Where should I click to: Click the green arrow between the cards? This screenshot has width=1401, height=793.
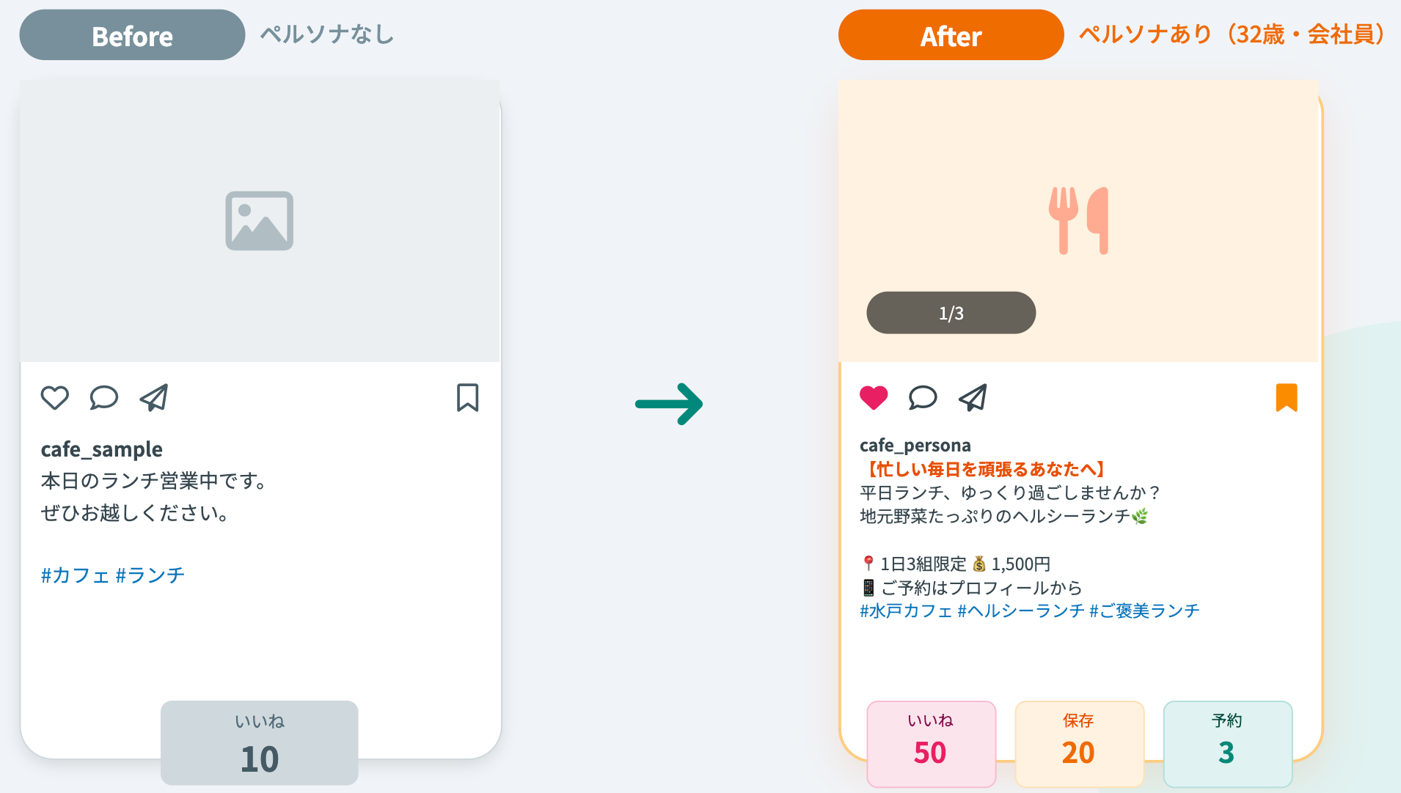click(669, 404)
